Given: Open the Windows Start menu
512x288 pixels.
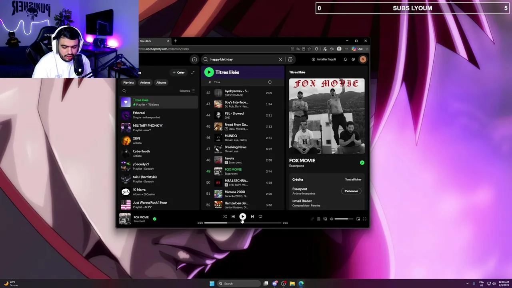Looking at the screenshot, I should pyautogui.click(x=212, y=284).
